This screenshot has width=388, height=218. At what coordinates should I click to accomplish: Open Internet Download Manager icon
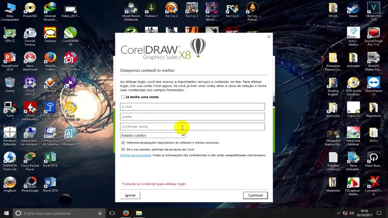click(x=50, y=12)
